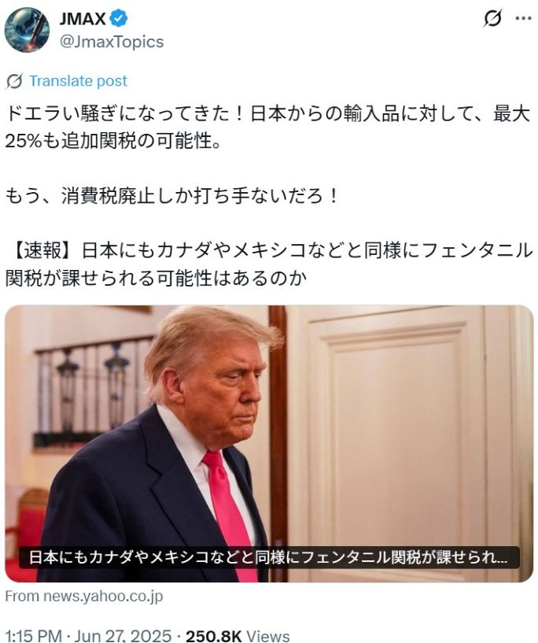Click the line 関税が課せられる可能性はあるのか
538x643 pixels.
coord(156,278)
